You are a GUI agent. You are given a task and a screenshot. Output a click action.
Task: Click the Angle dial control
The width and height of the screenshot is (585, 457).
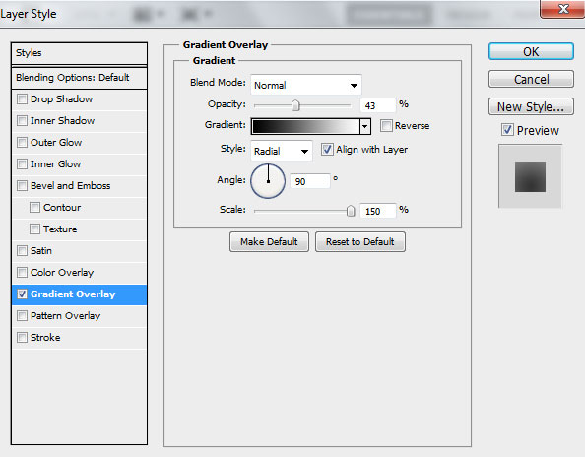[x=268, y=181]
